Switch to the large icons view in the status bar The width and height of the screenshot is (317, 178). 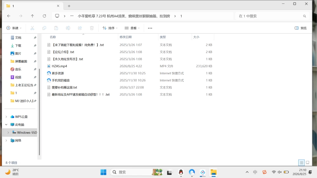coord(307,163)
